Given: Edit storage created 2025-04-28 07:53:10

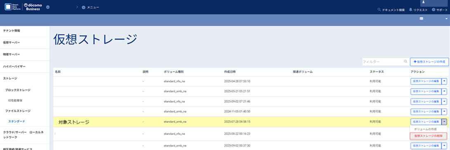Looking at the screenshot, I should click(426, 81).
